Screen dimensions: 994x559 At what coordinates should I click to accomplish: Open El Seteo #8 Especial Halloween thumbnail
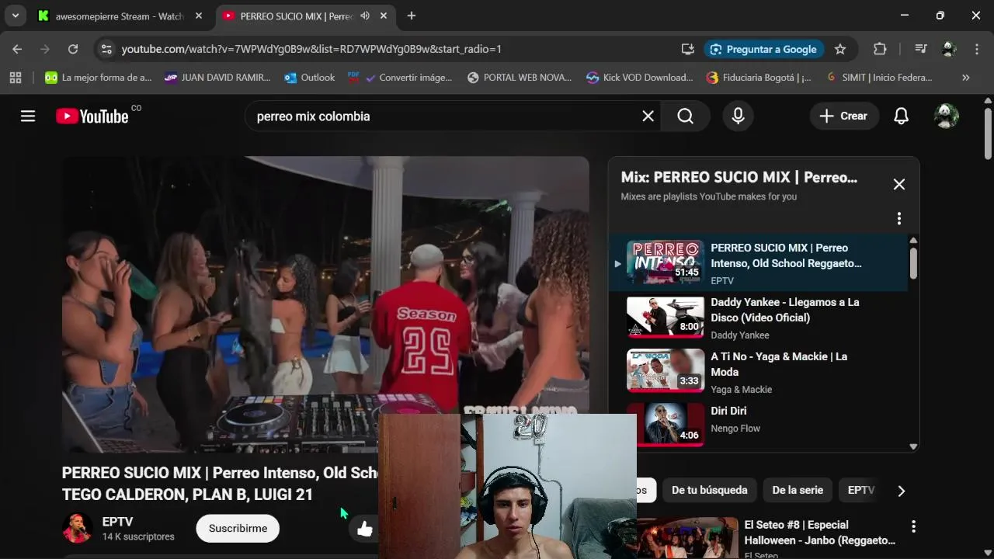(x=687, y=538)
